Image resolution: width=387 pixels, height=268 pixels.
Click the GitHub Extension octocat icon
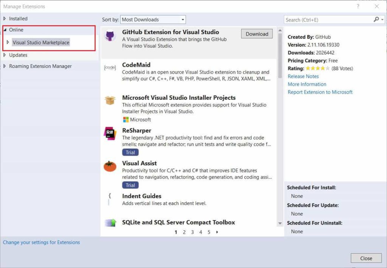point(110,36)
